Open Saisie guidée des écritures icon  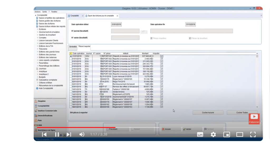37,21
